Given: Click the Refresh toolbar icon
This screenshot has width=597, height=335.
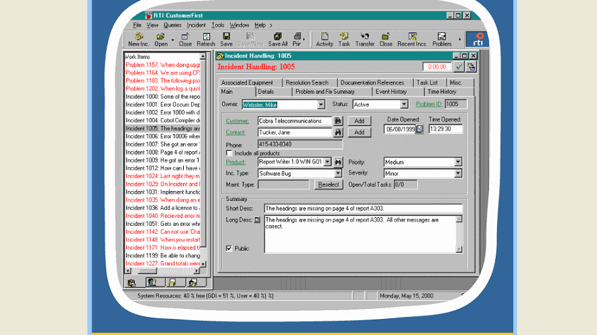Looking at the screenshot, I should [x=206, y=40].
